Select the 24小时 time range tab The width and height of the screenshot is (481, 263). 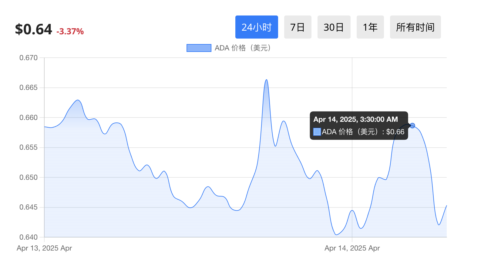[257, 27]
